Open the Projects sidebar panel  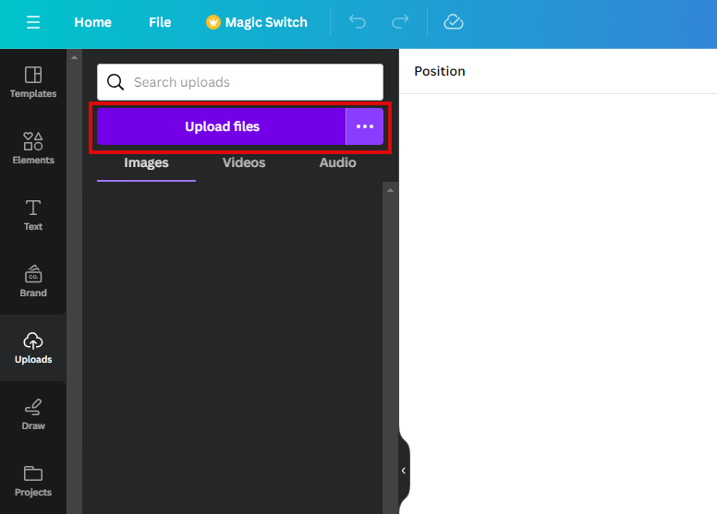[x=33, y=481]
